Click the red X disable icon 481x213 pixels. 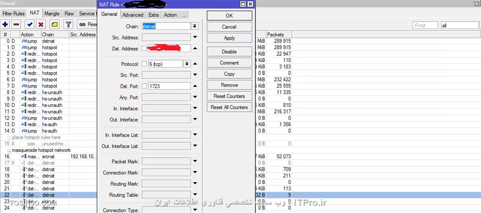[x=41, y=24]
